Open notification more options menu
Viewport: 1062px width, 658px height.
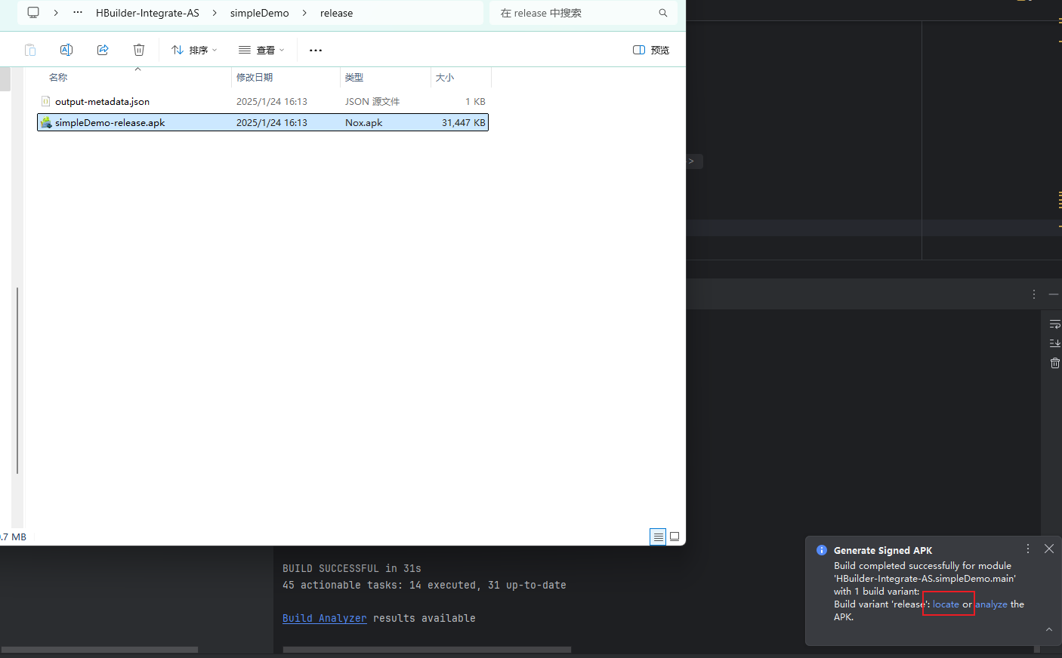pos(1028,549)
